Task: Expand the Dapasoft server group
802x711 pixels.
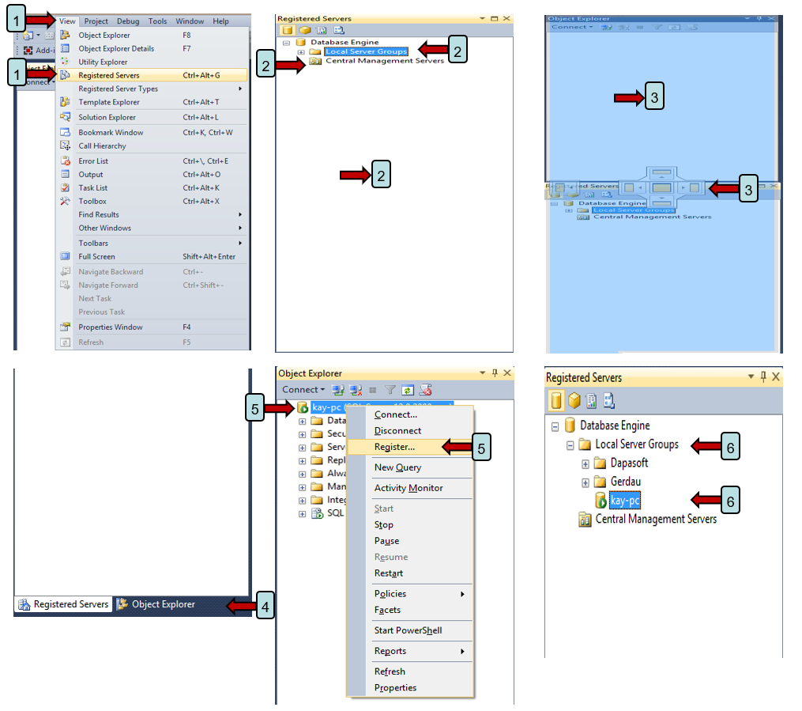Action: click(x=585, y=463)
